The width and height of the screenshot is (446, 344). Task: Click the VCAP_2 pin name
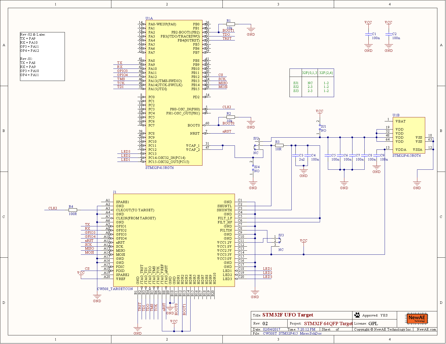pyautogui.click(x=193, y=150)
